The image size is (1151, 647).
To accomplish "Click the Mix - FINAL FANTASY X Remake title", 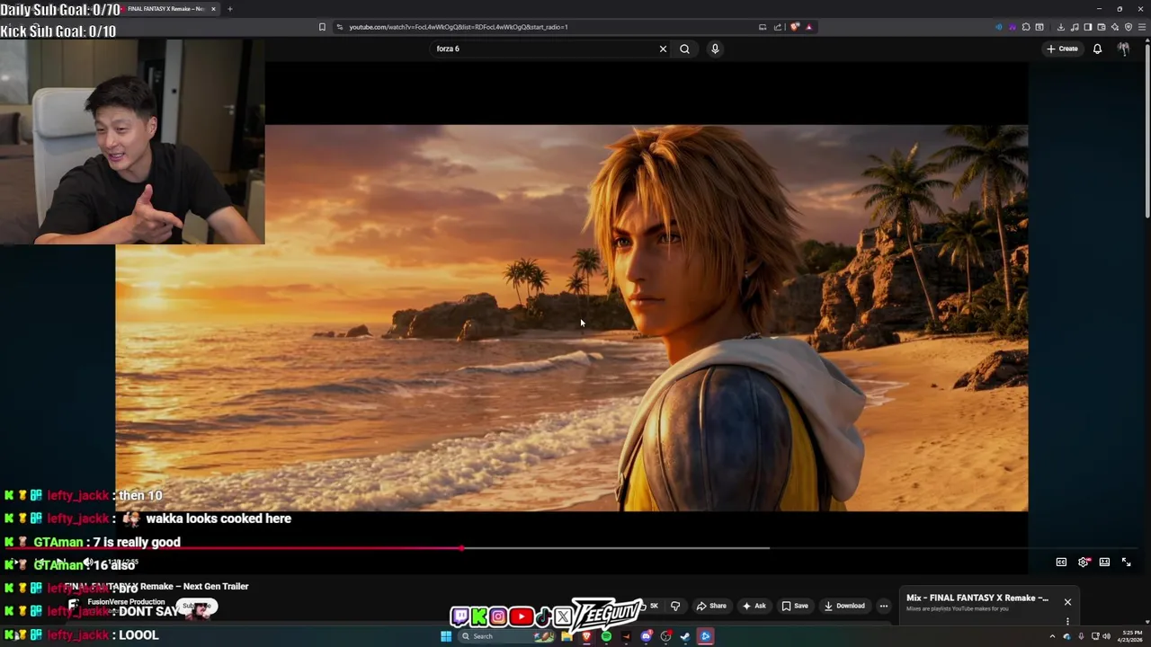I will (x=977, y=598).
